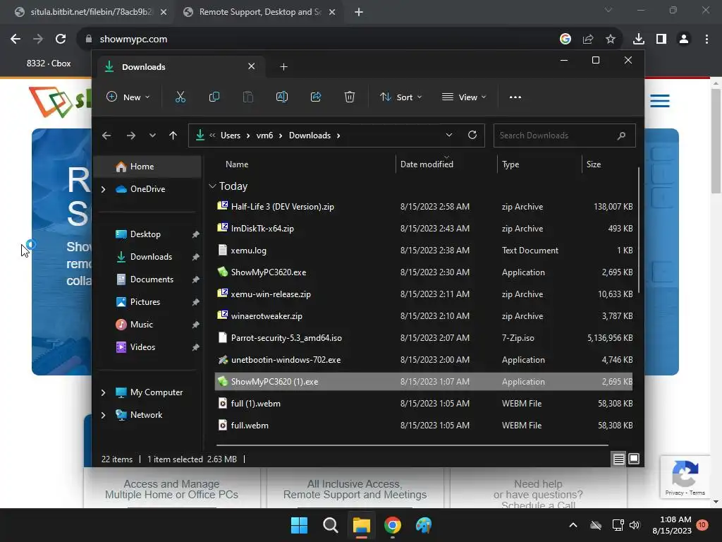Open a new Chrome tab
This screenshot has height=542, width=722.
(x=359, y=12)
